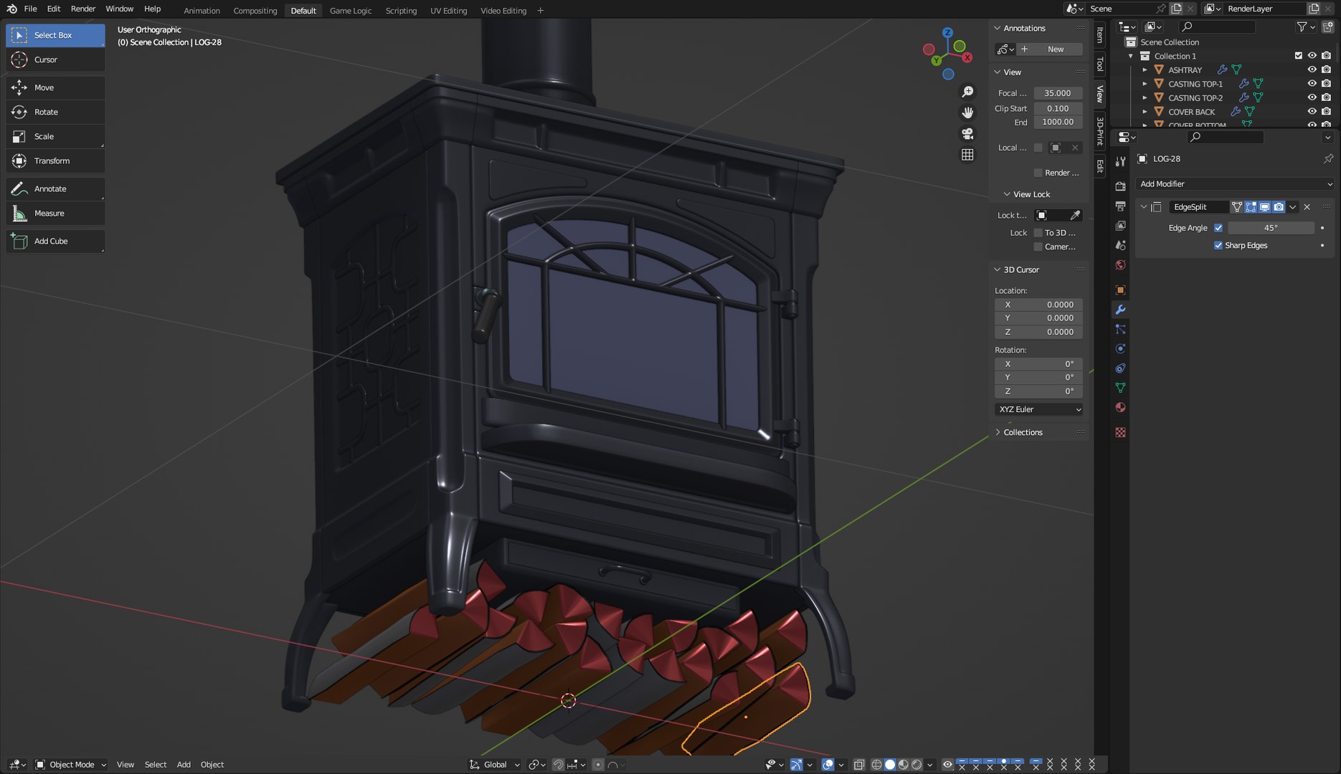Remove the EdgeSplit modifier
Image resolution: width=1341 pixels, height=774 pixels.
(x=1307, y=207)
